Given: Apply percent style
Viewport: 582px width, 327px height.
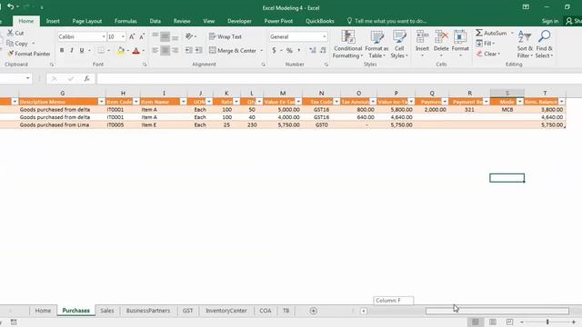Looking at the screenshot, I should (x=289, y=51).
